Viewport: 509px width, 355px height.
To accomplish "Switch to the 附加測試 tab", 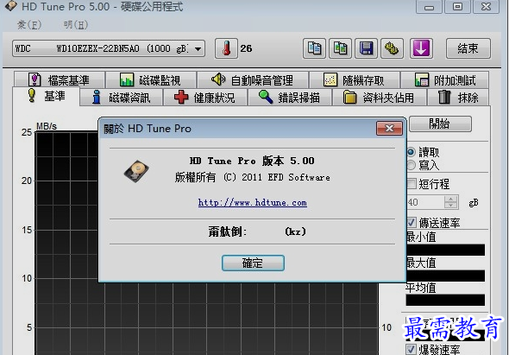I will 445,80.
